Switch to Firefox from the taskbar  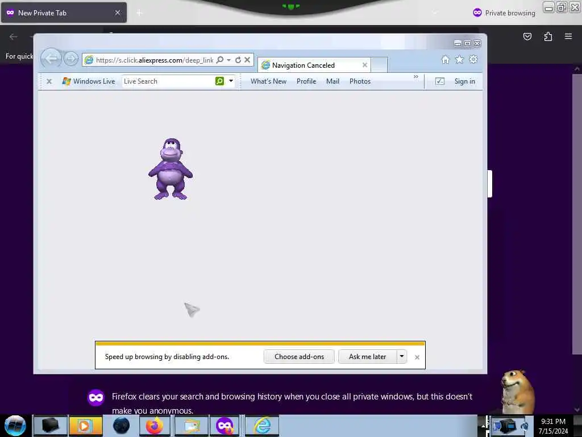[155, 426]
